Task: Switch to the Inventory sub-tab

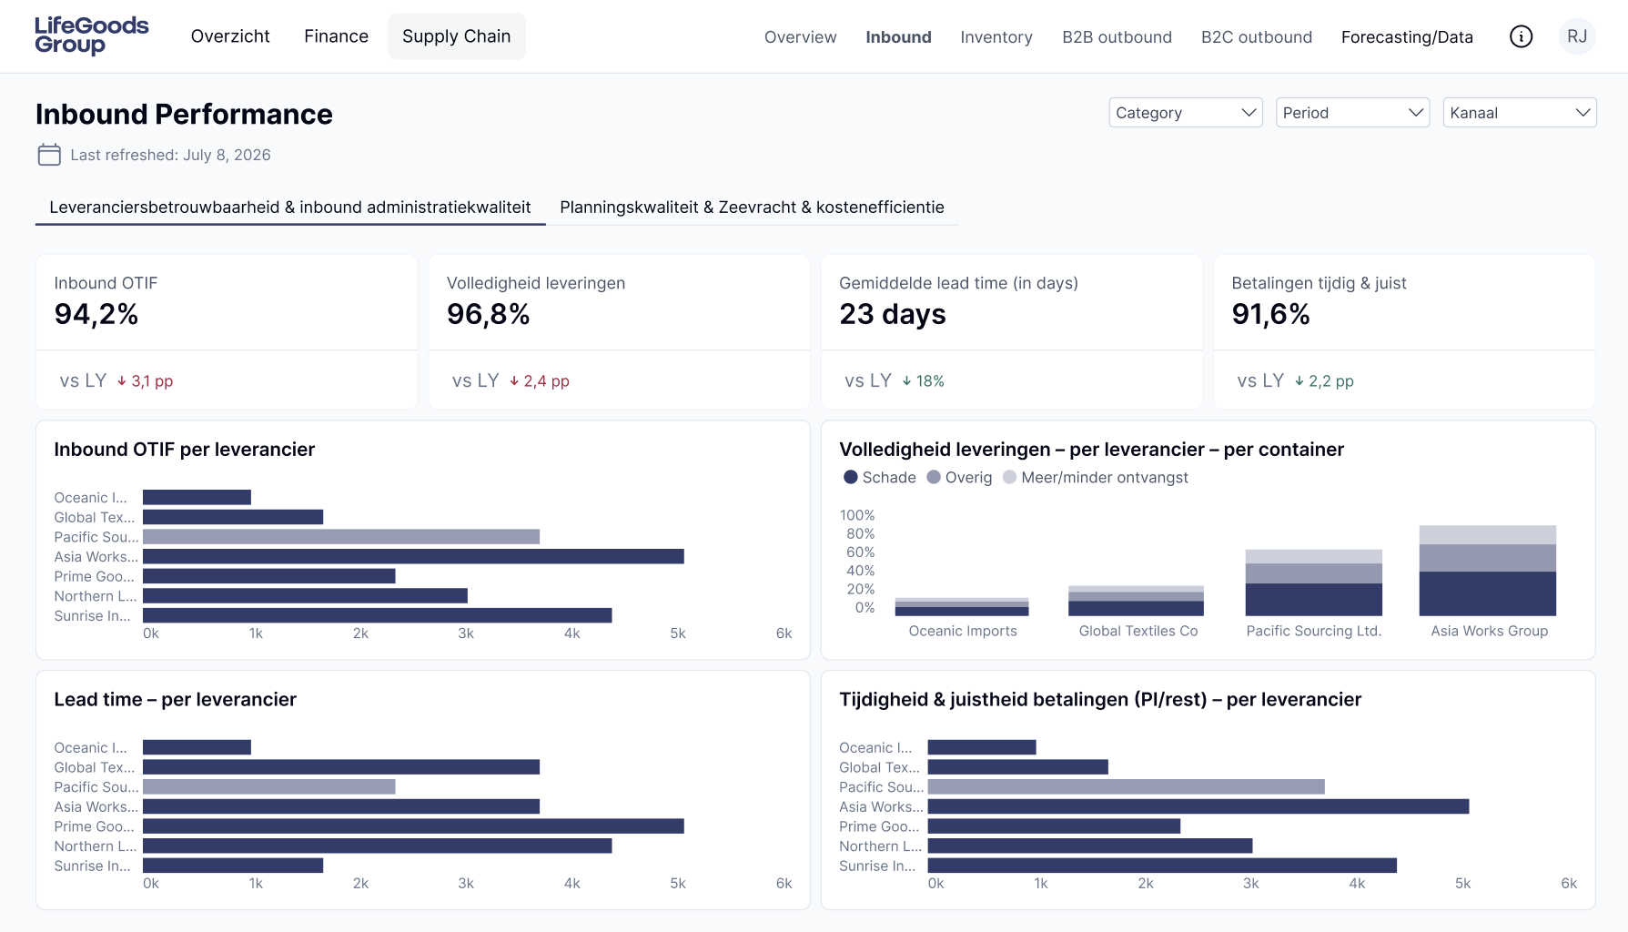Action: 996,37
